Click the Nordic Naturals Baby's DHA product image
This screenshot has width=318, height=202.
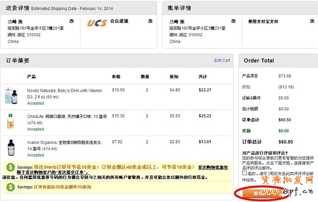coord(10,95)
